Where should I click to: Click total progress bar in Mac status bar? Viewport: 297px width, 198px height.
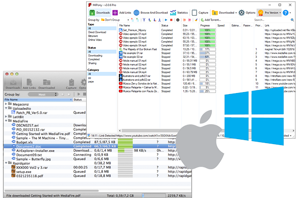(154, 196)
